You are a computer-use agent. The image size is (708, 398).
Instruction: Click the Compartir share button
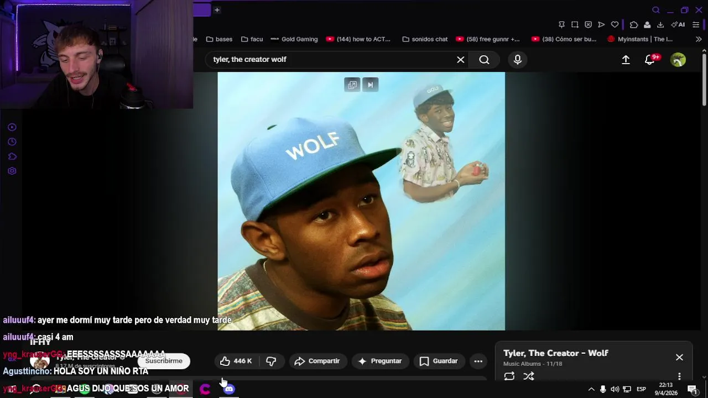click(x=317, y=361)
